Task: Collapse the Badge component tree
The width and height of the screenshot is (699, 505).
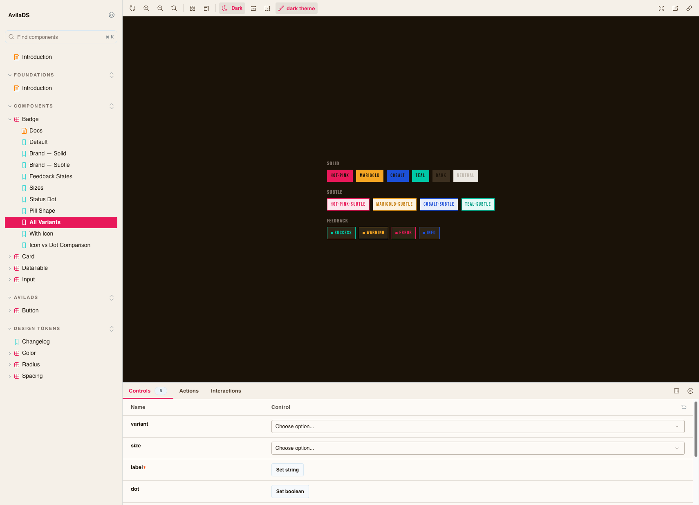Action: [x=9, y=119]
